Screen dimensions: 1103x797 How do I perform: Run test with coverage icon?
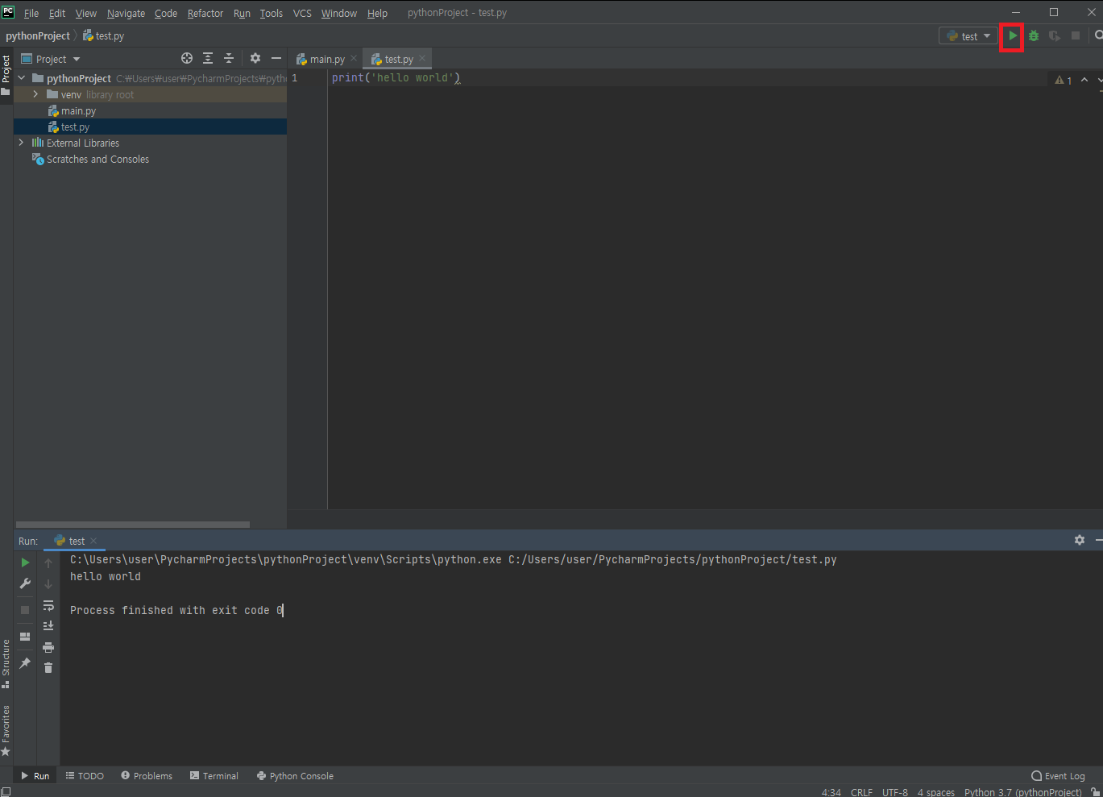1055,36
